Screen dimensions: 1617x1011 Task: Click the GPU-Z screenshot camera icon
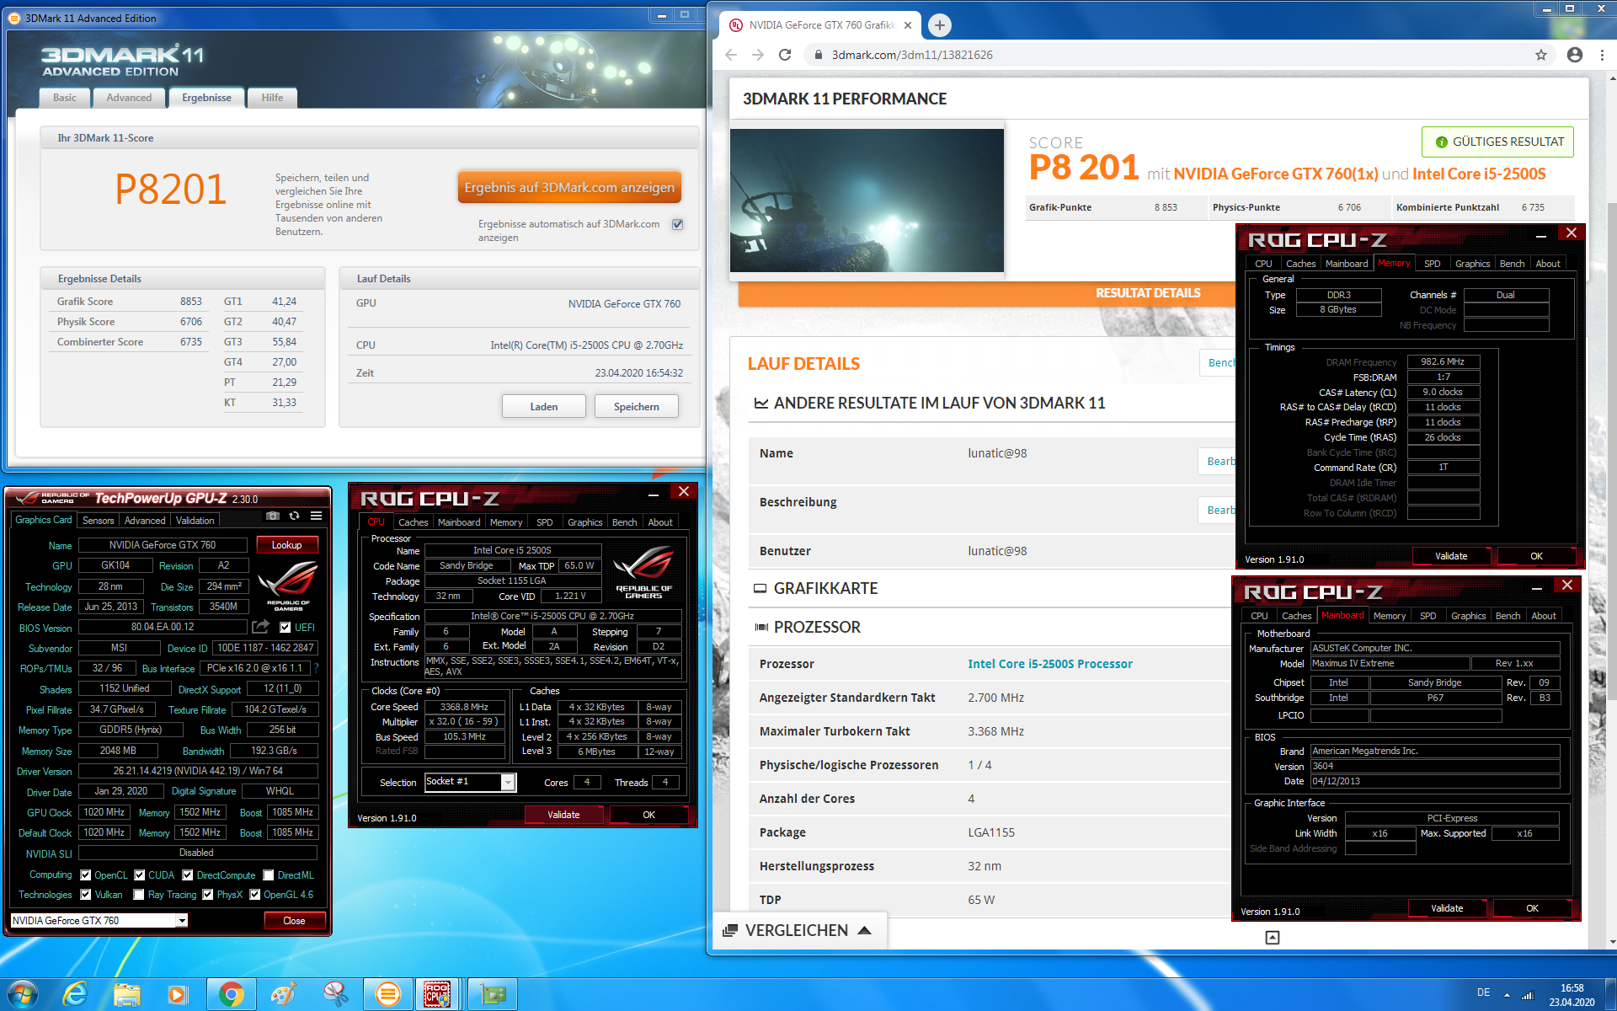click(273, 516)
